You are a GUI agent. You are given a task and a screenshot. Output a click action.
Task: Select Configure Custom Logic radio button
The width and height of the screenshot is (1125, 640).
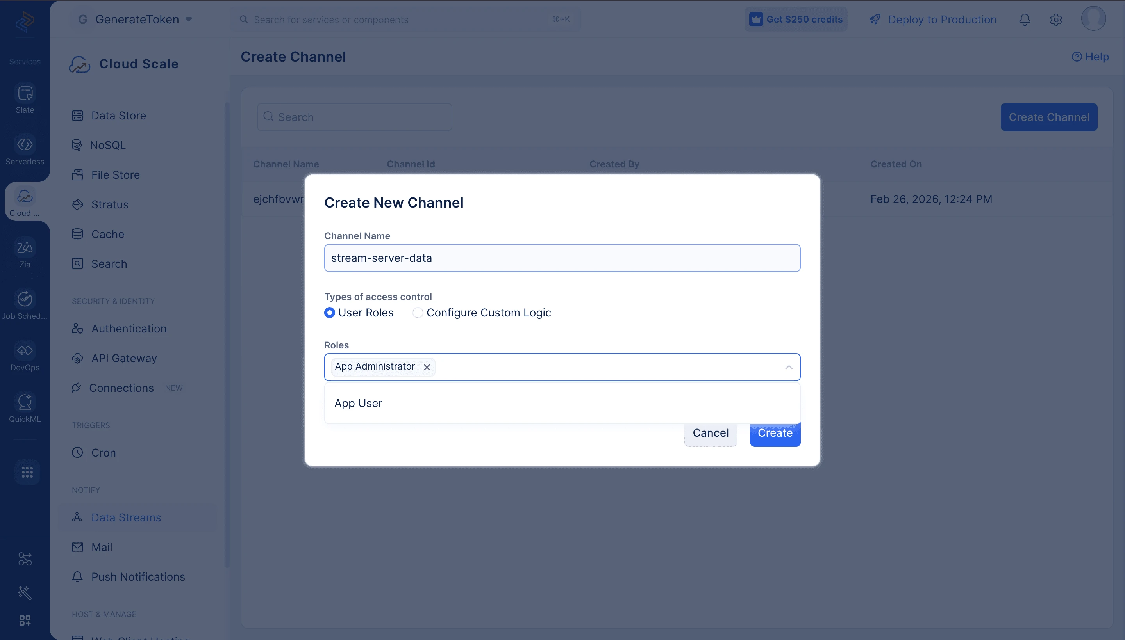pyautogui.click(x=418, y=313)
